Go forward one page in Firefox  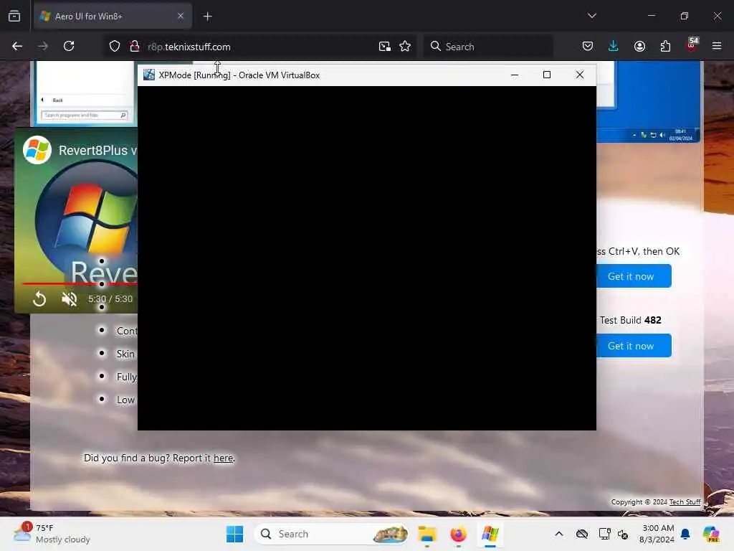coord(43,47)
